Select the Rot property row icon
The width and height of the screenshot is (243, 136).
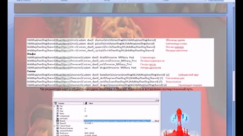(x=58, y=108)
